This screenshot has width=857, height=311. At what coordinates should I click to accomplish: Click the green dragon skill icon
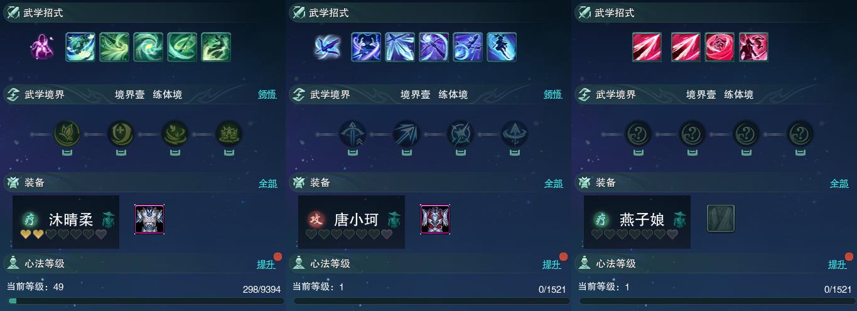point(216,47)
